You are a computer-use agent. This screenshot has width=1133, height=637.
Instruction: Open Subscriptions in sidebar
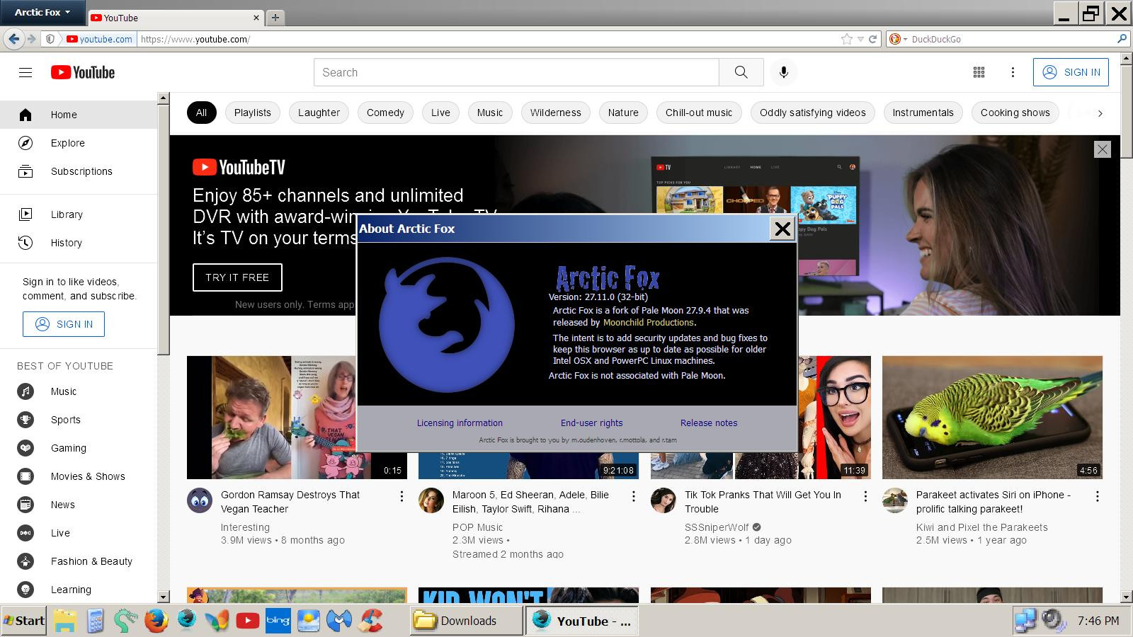point(79,171)
